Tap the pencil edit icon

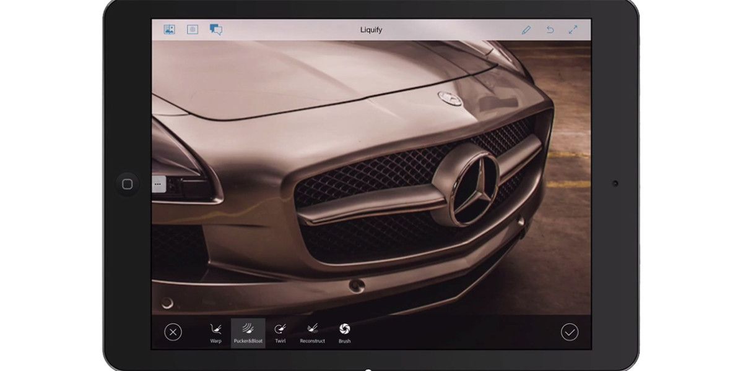click(x=526, y=30)
